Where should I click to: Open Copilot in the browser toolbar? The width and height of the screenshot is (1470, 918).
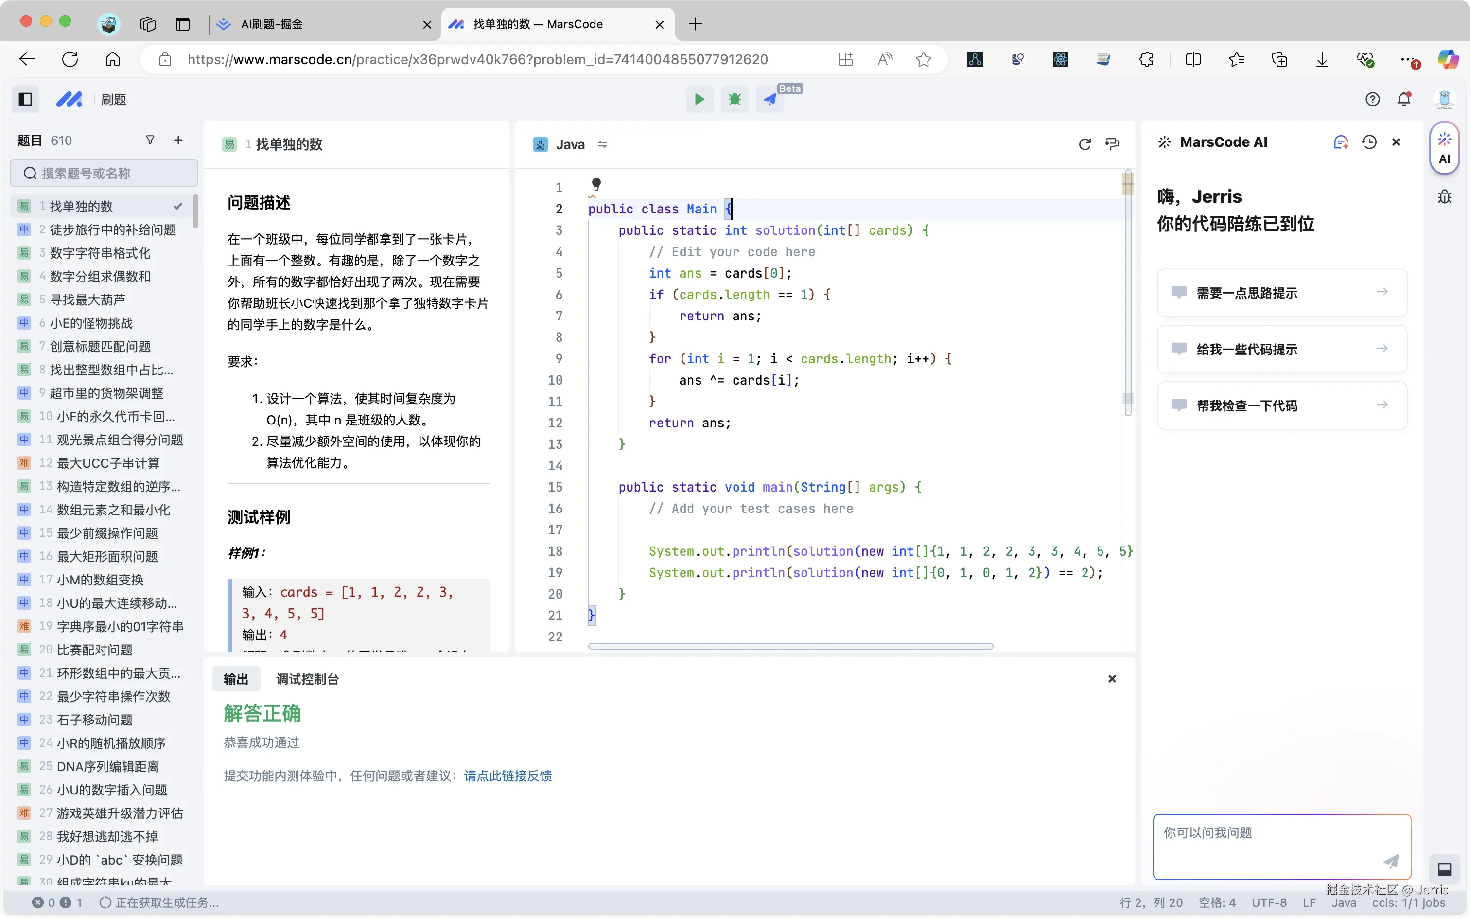click(x=1449, y=59)
